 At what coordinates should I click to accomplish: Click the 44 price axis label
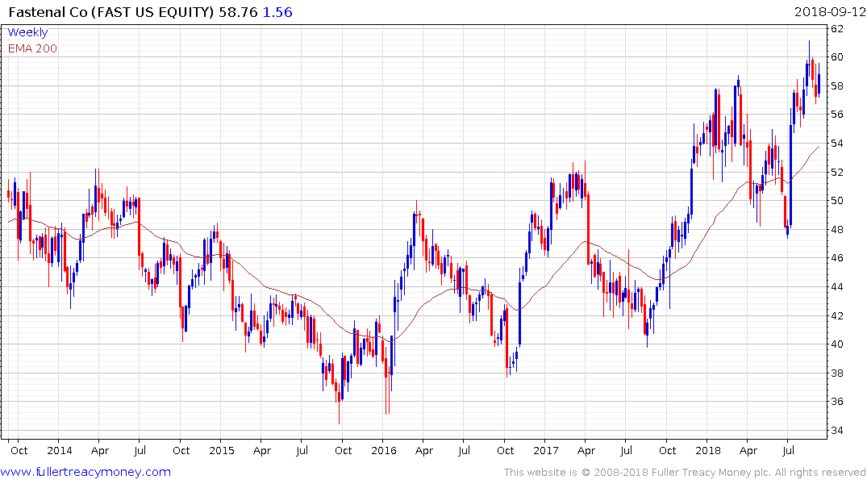(x=836, y=286)
